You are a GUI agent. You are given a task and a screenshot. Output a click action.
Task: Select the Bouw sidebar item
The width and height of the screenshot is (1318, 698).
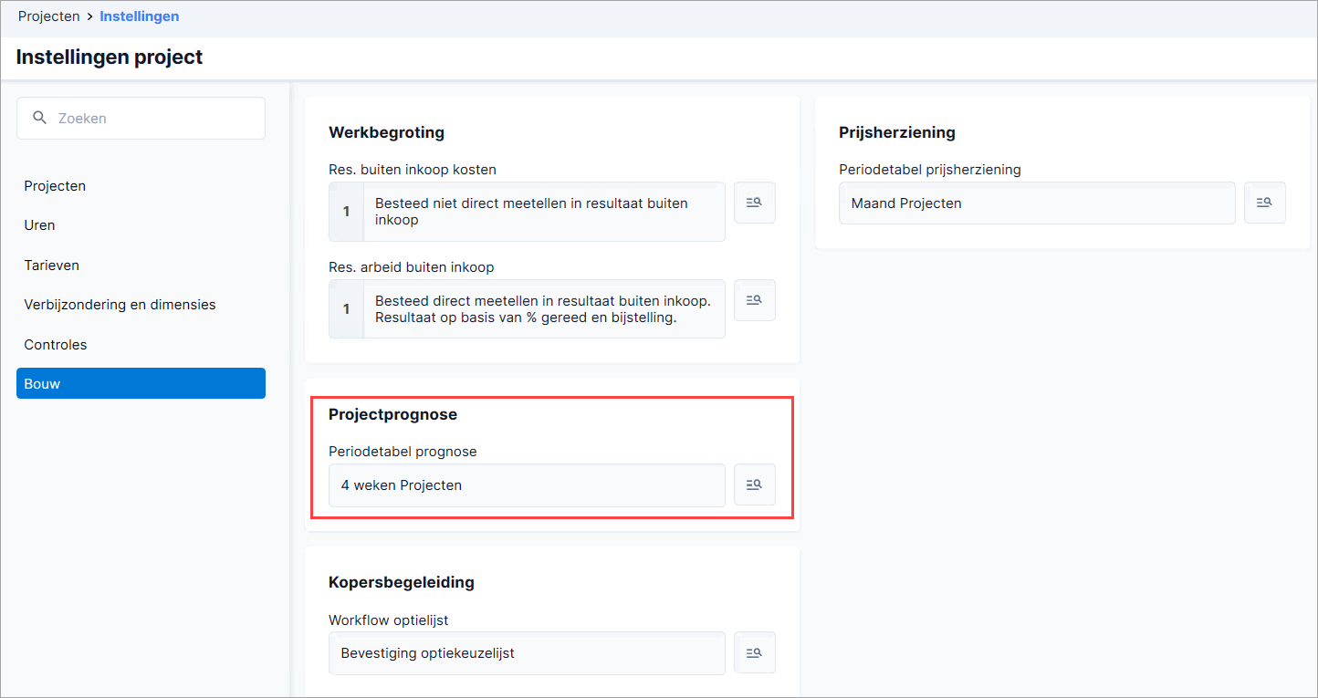(x=141, y=383)
